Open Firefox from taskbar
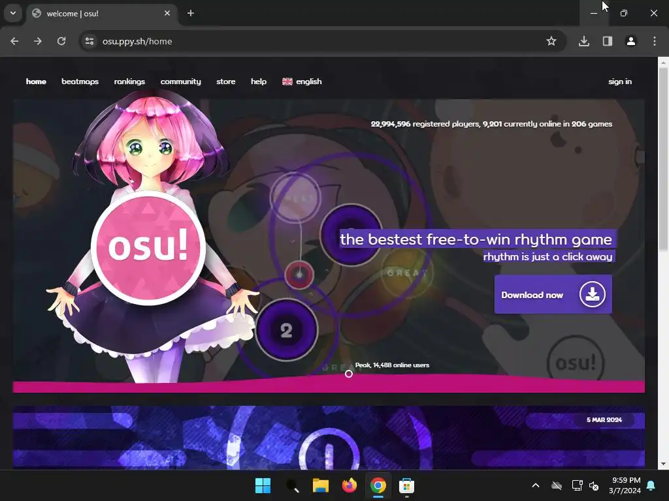The width and height of the screenshot is (669, 501). (349, 485)
